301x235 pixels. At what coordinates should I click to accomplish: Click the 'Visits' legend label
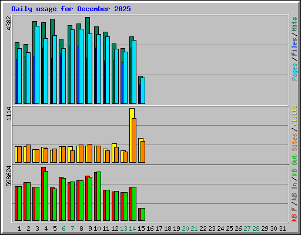point(295,116)
